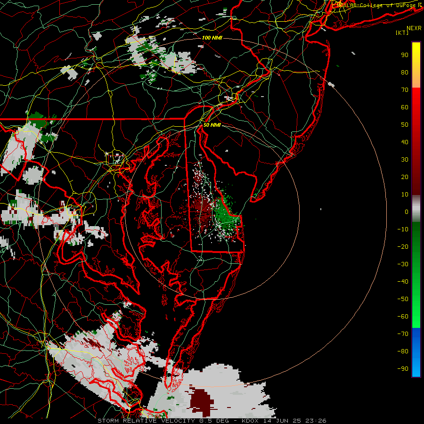Click the 80 value on the velocity scale

tap(405, 73)
